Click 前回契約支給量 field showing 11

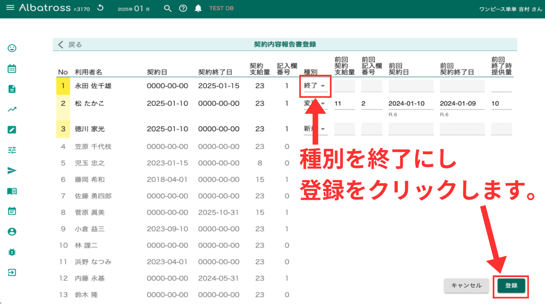point(344,103)
